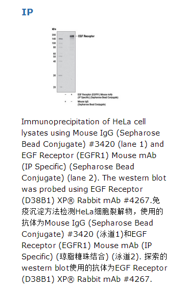Viewport: 185px width, 289px height.
Task: Click the first #3420 product number
Action: [x=102, y=144]
